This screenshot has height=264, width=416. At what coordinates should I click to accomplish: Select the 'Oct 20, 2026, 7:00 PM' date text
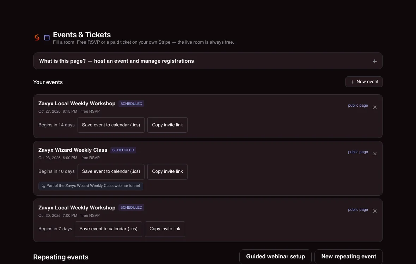(x=58, y=215)
